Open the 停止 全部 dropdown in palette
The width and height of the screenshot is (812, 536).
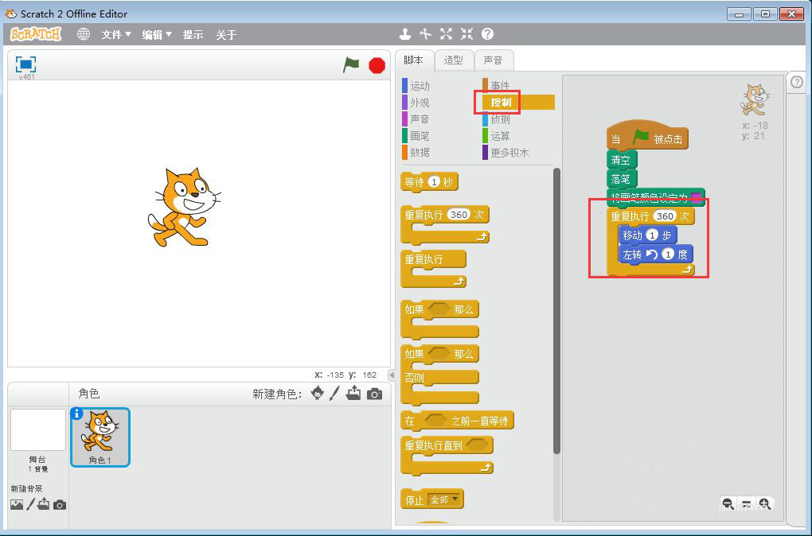pyautogui.click(x=443, y=499)
